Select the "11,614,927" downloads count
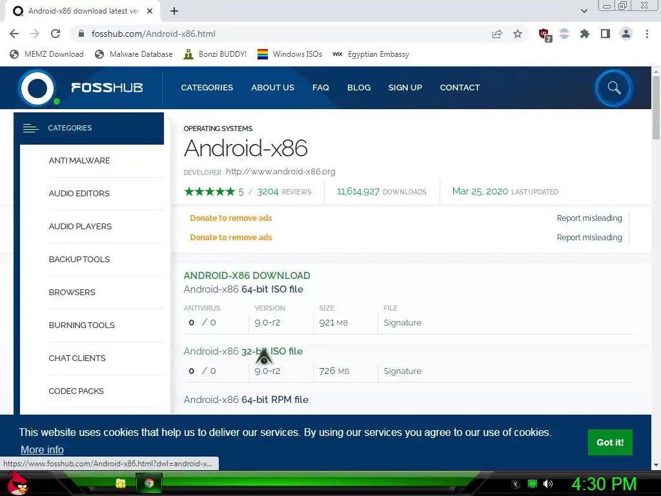661x496 pixels. (358, 192)
